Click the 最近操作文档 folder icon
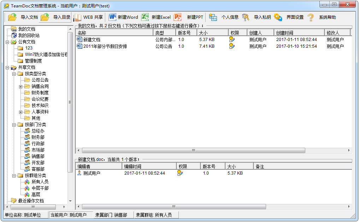The height and width of the screenshot is (222, 359). [14, 201]
